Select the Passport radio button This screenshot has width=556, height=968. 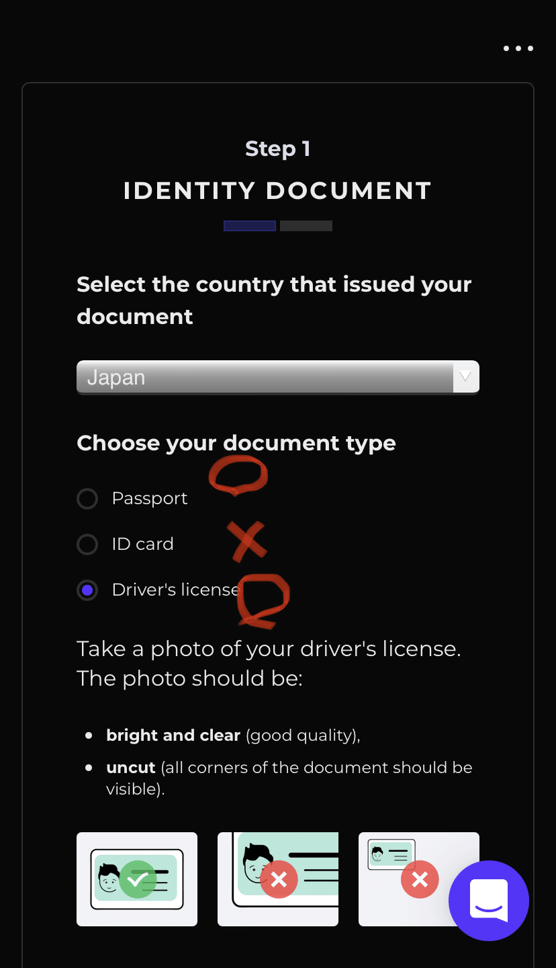pos(87,499)
